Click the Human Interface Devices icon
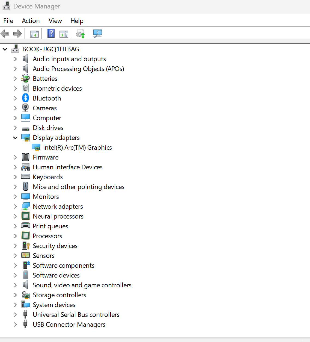The image size is (310, 342). pyautogui.click(x=26, y=167)
